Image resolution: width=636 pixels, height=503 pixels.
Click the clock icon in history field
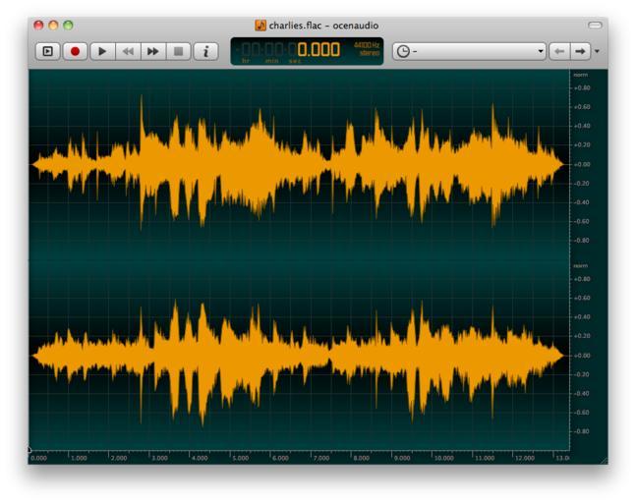point(403,51)
